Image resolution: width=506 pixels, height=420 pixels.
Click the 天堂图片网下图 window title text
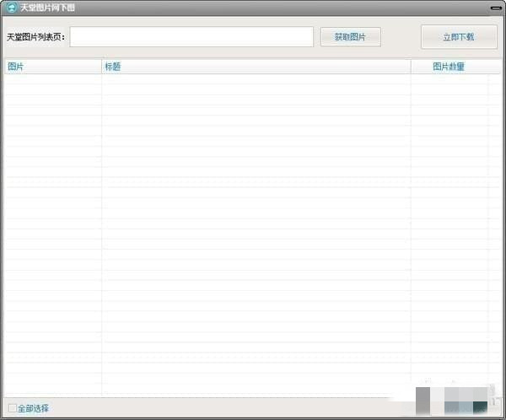coord(47,8)
